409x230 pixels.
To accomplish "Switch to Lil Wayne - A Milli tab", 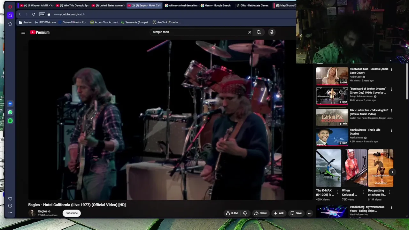I will click(x=36, y=5).
